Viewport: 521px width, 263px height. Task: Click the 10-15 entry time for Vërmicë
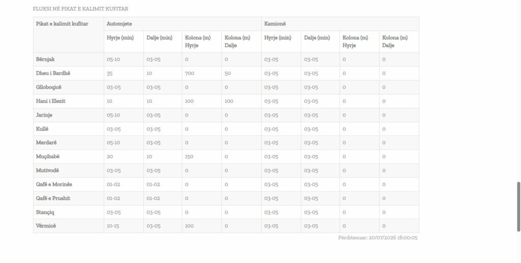(112, 226)
